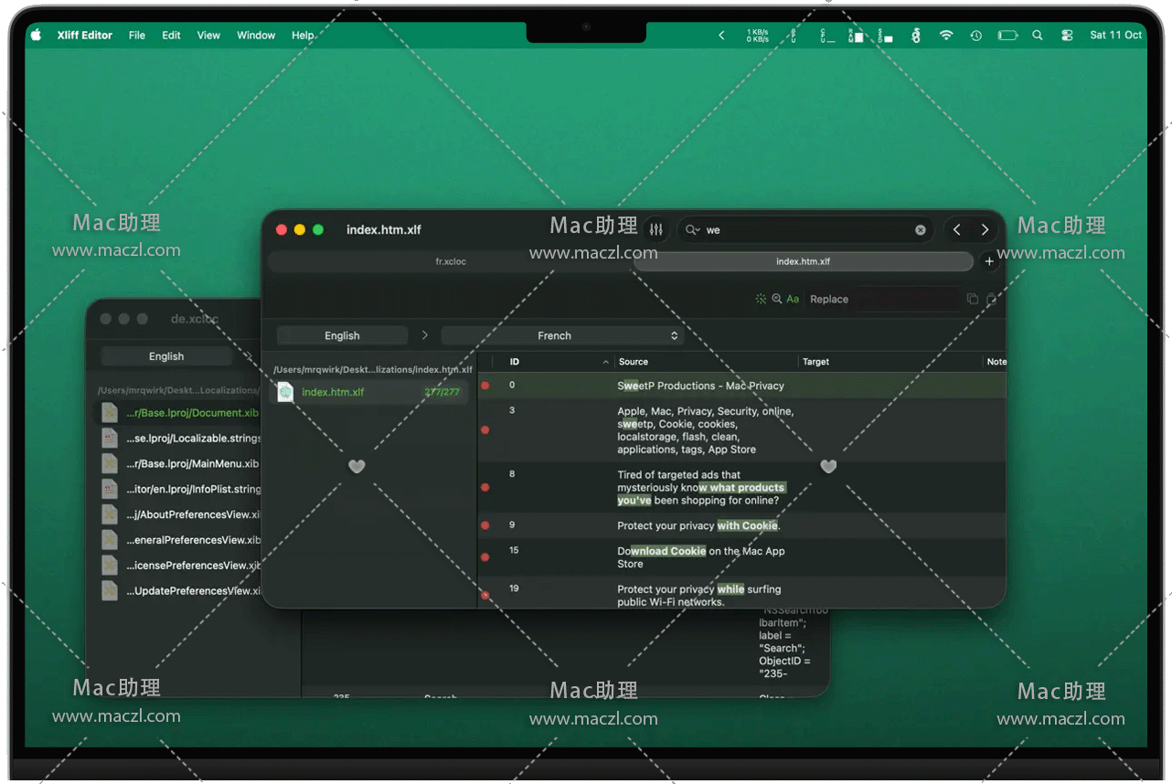Toggle the Aa case sensitive option
The height and width of the screenshot is (784, 1172).
point(793,299)
